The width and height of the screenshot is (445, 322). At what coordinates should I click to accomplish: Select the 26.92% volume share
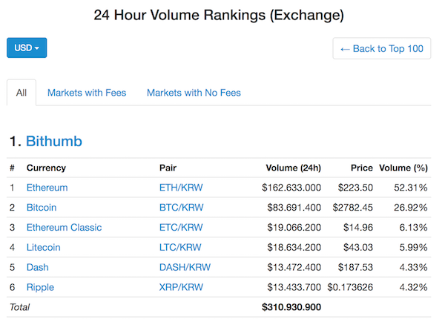(x=411, y=208)
